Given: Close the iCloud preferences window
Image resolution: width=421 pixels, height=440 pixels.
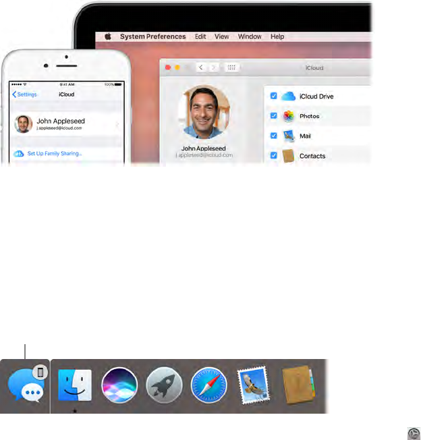Looking at the screenshot, I should click(168, 67).
